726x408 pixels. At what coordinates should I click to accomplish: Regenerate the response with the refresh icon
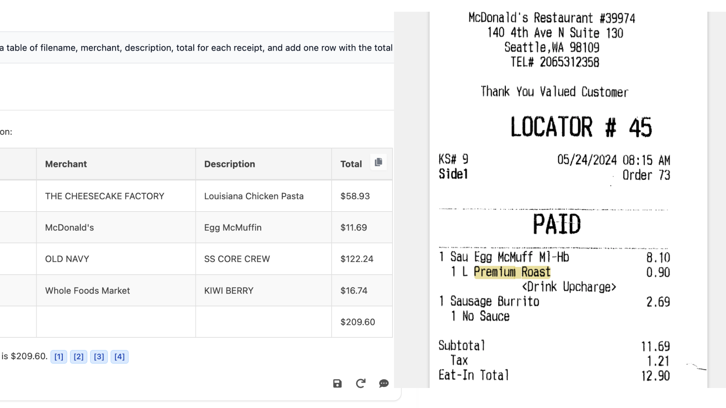(x=361, y=384)
